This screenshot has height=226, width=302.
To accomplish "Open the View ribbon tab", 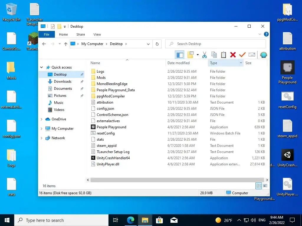I will [97, 34].
